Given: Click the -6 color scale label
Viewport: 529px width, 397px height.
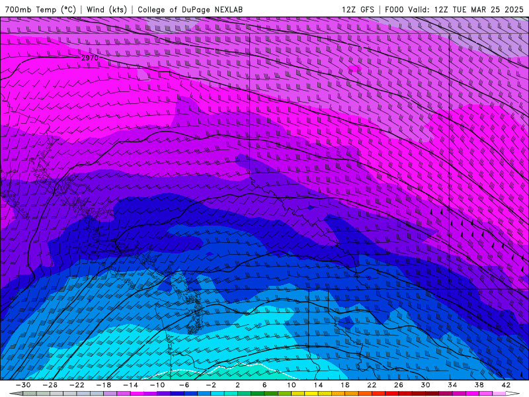Looking at the screenshot, I should (x=184, y=385).
